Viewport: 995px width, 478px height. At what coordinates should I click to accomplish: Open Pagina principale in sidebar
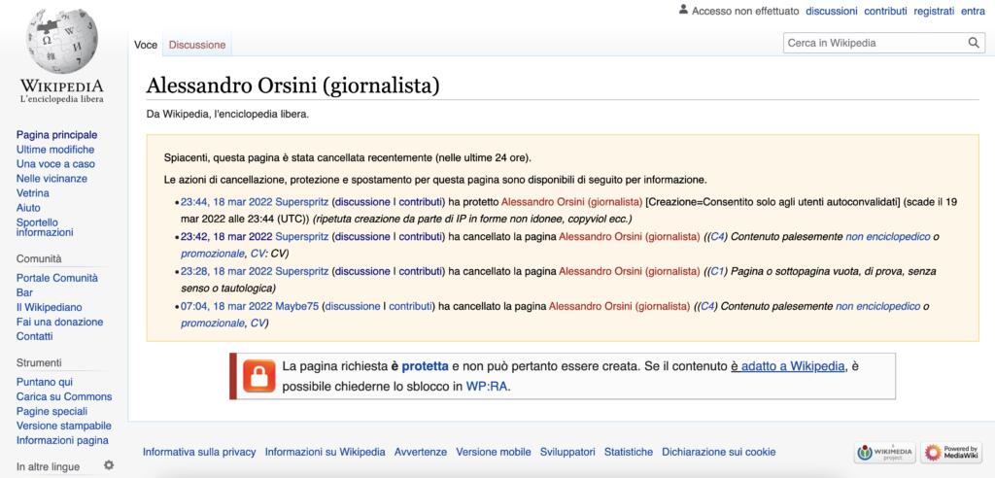tap(56, 135)
